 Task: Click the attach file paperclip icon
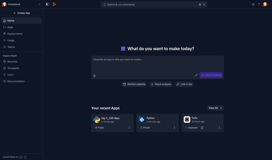(x=95, y=76)
